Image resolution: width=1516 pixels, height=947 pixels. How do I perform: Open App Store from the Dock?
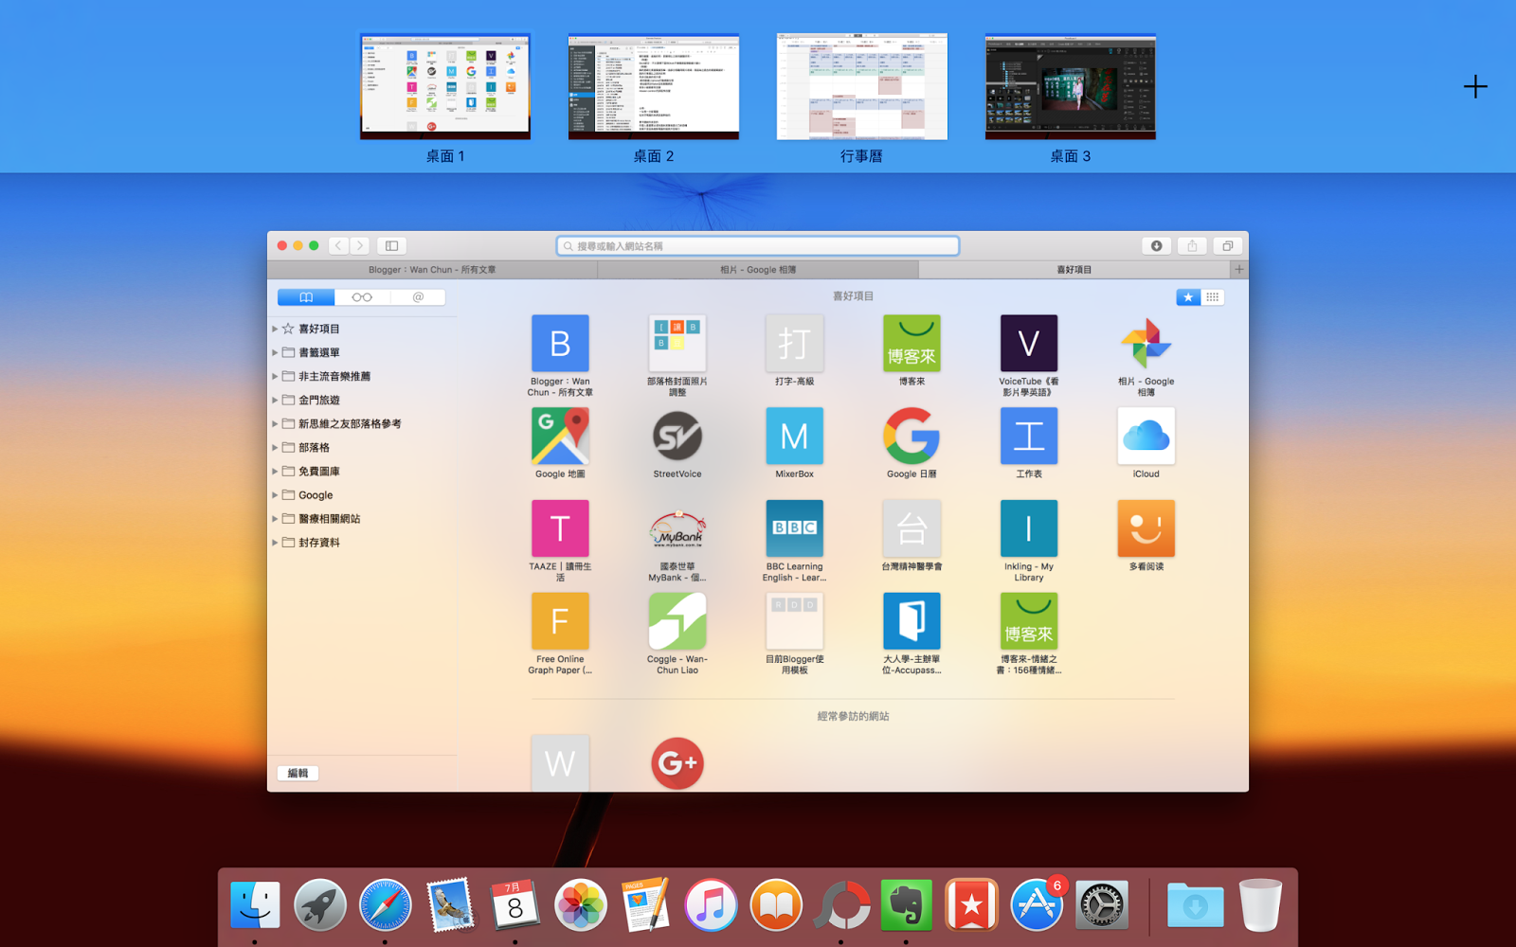[x=1037, y=904]
